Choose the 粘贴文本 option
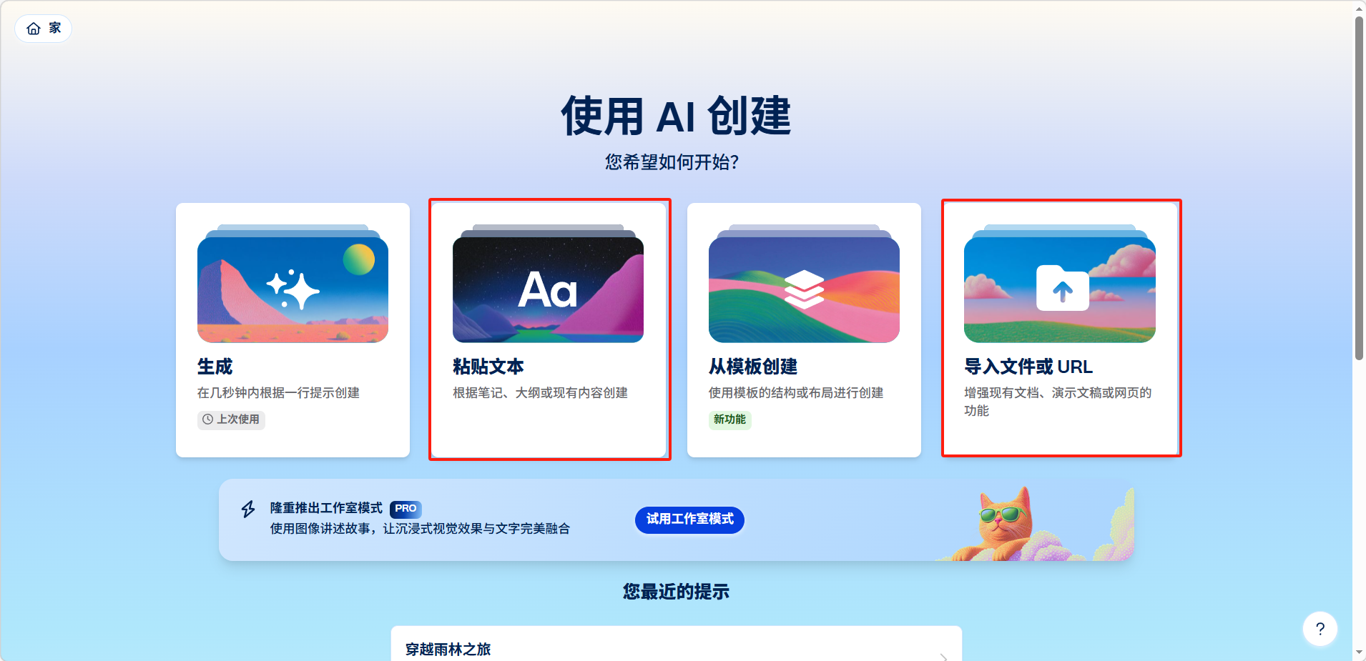 tap(549, 329)
